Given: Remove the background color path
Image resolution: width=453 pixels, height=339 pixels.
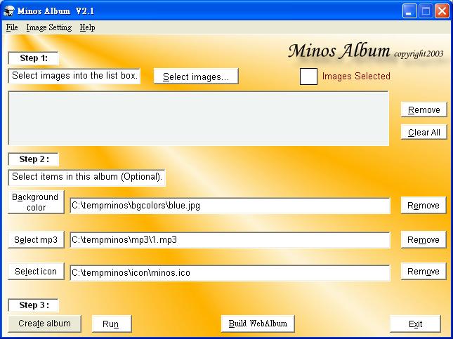Looking at the screenshot, I should [424, 206].
